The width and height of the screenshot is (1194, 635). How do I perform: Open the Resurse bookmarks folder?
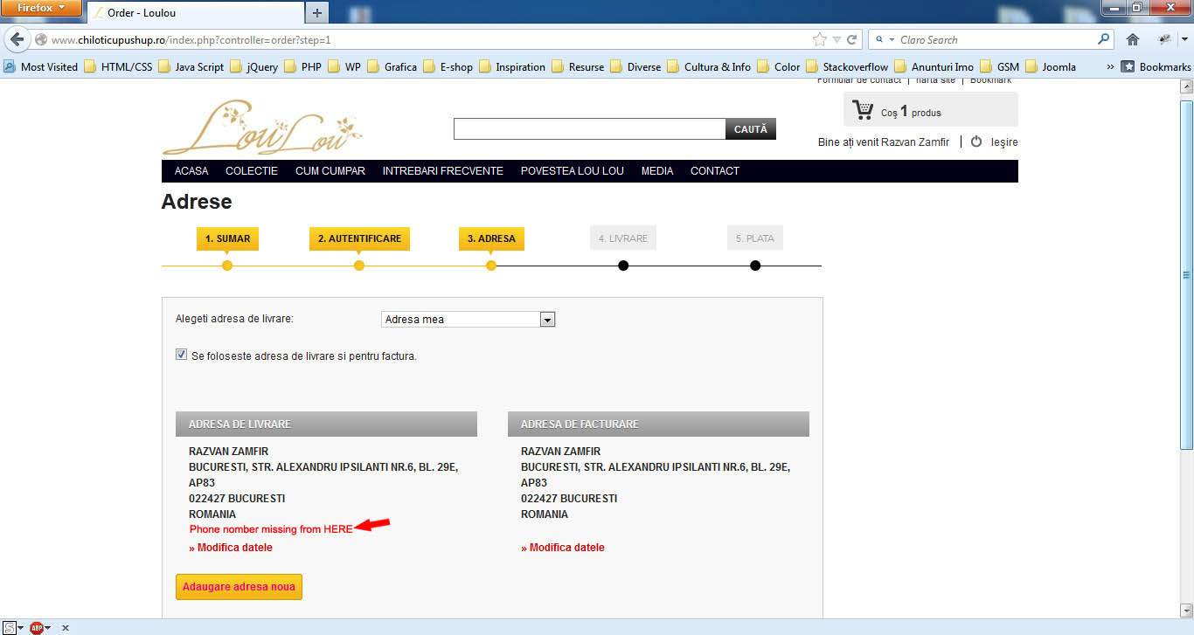click(x=578, y=66)
